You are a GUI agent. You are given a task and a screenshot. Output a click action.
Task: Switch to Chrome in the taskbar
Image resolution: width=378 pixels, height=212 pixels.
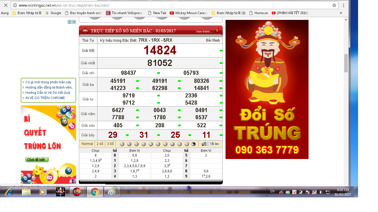(x=95, y=192)
